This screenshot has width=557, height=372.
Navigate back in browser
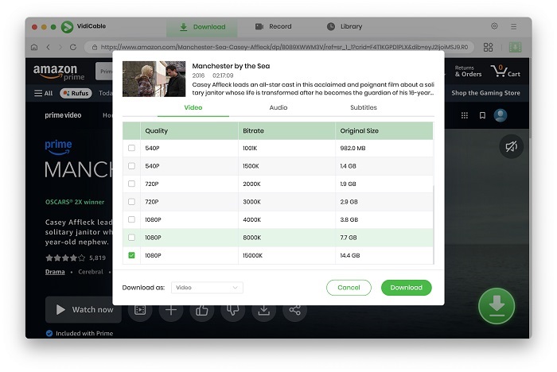click(48, 47)
